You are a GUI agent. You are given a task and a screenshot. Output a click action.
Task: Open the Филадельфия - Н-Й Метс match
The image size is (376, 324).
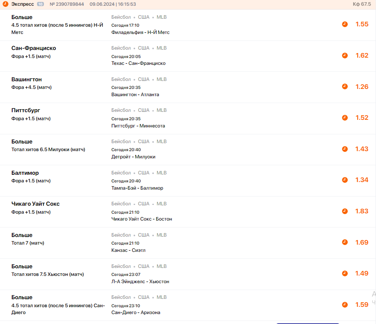click(x=140, y=32)
